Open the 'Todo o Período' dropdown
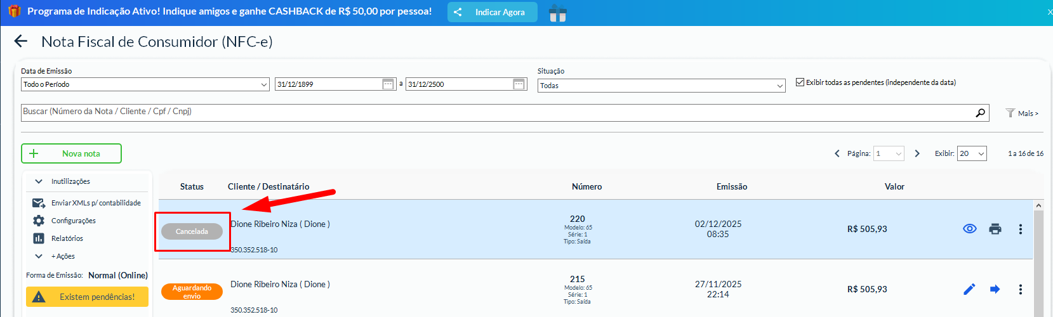1053x317 pixels. [x=145, y=84]
